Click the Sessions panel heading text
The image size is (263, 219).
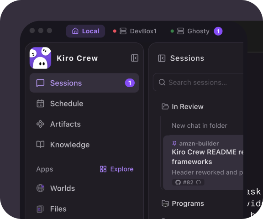[x=187, y=58]
